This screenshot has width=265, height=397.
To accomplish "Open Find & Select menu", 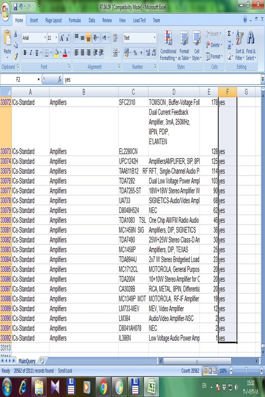I will point(251,45).
